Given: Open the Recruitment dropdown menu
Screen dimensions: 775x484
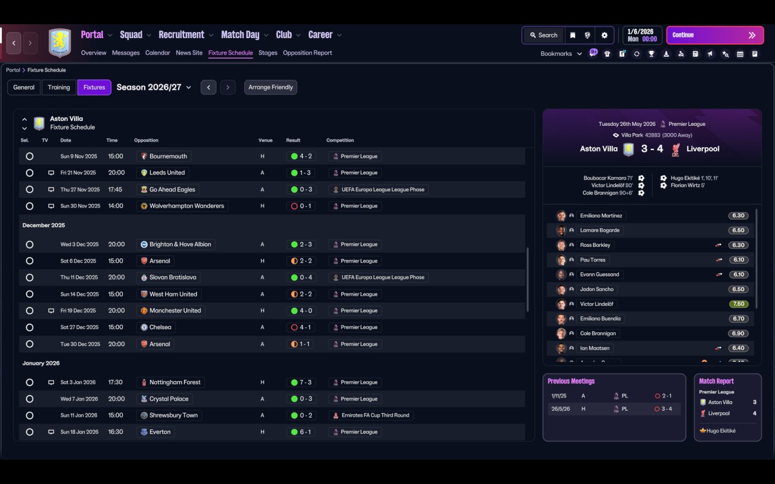Looking at the screenshot, I should pos(186,35).
